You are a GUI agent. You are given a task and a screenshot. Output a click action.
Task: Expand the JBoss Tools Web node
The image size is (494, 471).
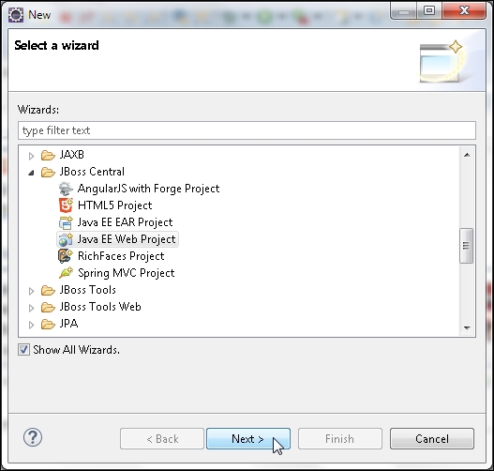[31, 308]
